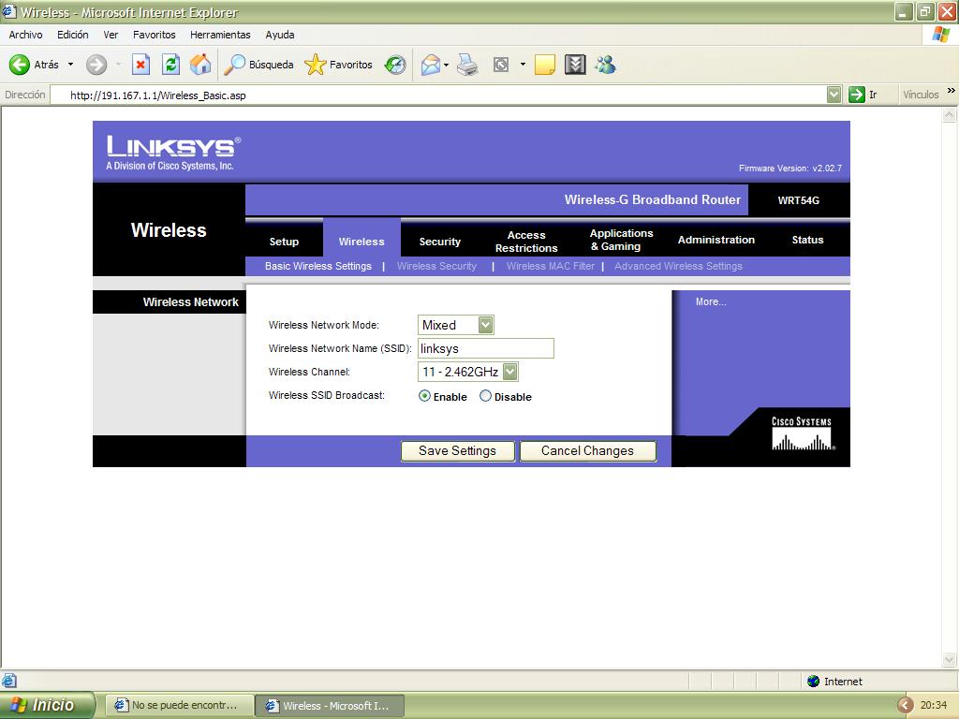Open Basic Wireless Settings subtab
Screen dimensions: 959x719
tap(318, 266)
